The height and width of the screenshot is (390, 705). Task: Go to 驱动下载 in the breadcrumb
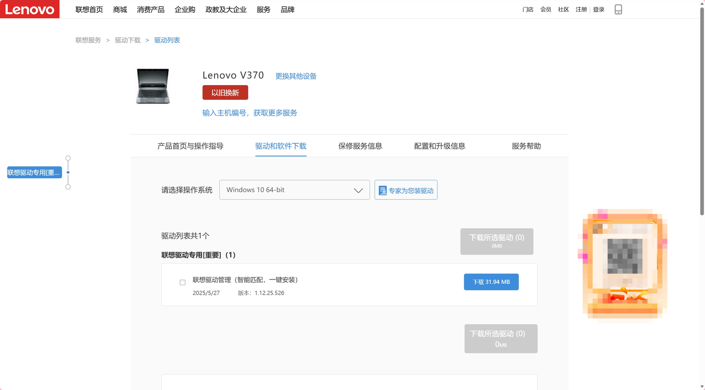pos(128,40)
